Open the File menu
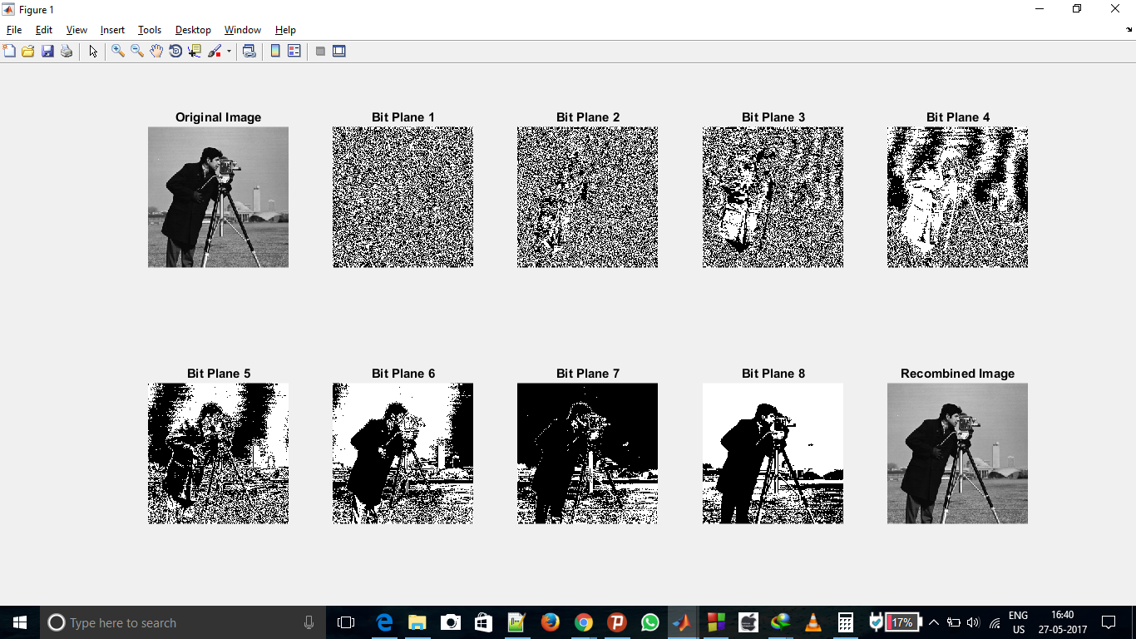 pos(14,30)
